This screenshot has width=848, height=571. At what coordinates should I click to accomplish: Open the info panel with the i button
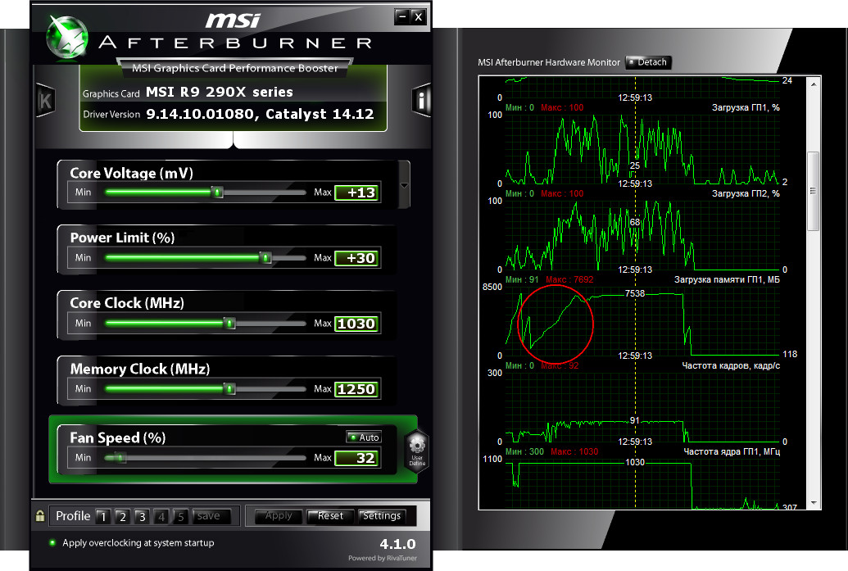pos(421,99)
